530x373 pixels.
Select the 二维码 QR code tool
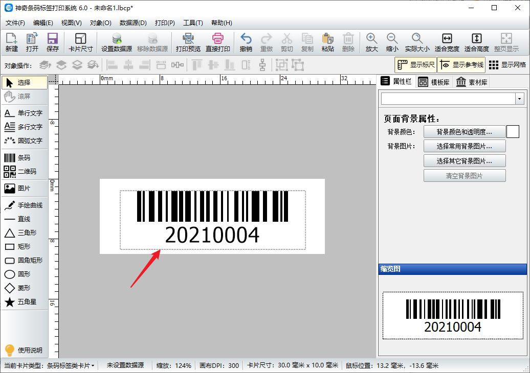25,172
